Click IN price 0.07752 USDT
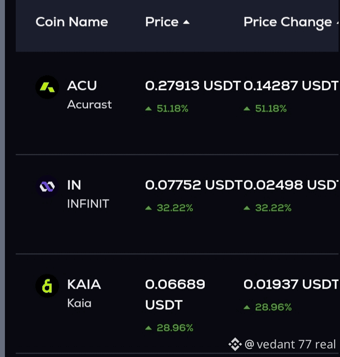The image size is (340, 357). (x=194, y=185)
